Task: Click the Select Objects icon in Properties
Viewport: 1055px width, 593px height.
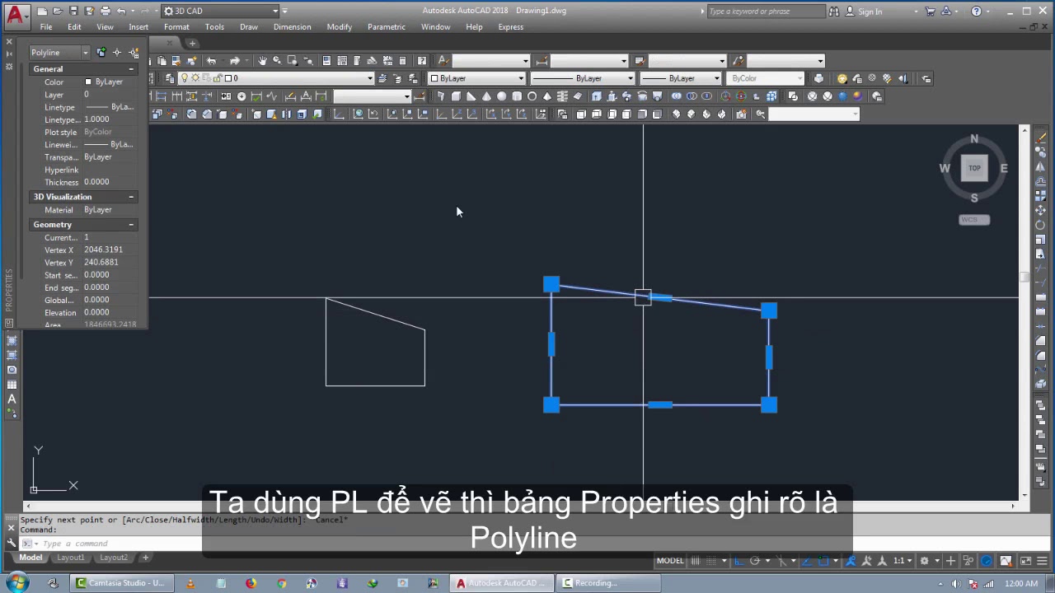Action: [x=117, y=52]
